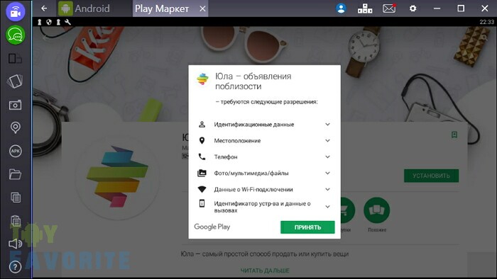Switch to the Android tab
The image size is (497, 279).
(84, 8)
